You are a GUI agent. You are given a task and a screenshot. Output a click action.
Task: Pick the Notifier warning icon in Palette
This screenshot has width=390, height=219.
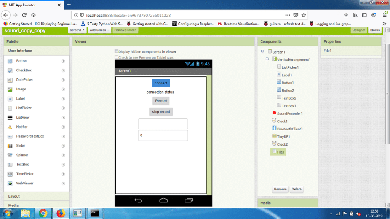pos(10,127)
